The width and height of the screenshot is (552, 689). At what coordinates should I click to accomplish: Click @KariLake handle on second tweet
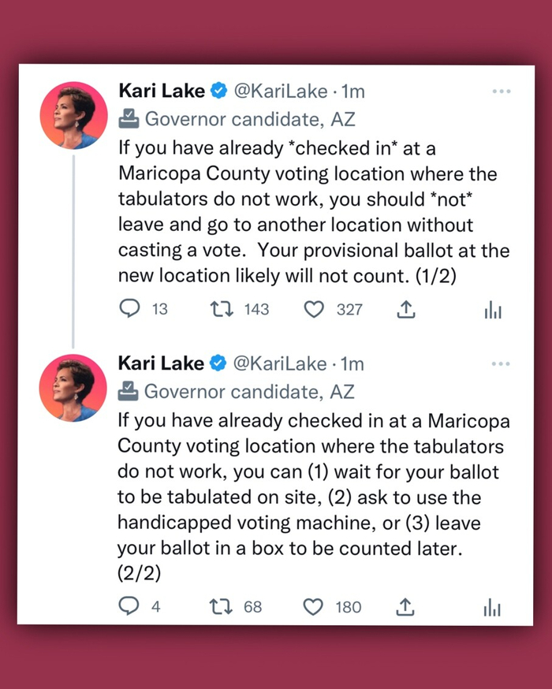coord(280,363)
